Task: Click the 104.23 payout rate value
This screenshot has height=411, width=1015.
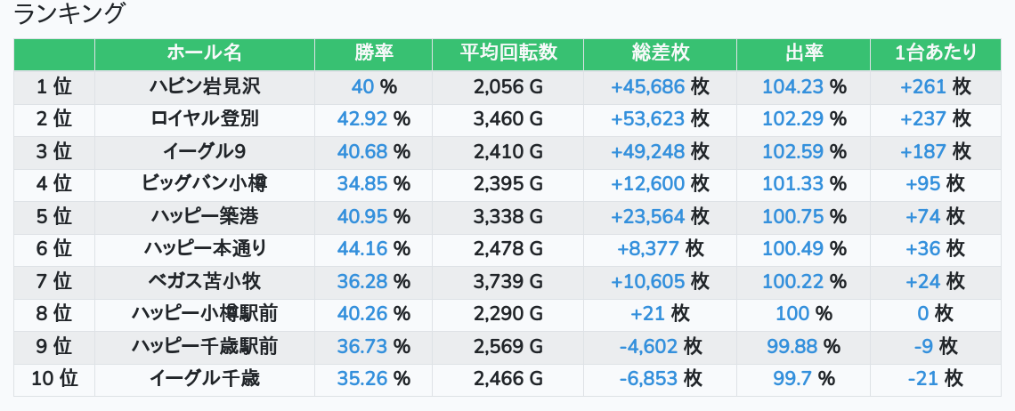Action: [792, 86]
